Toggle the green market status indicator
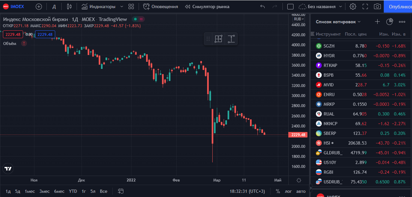 point(135,19)
